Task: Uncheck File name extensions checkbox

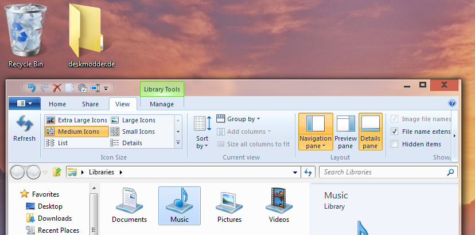Action: (x=395, y=132)
